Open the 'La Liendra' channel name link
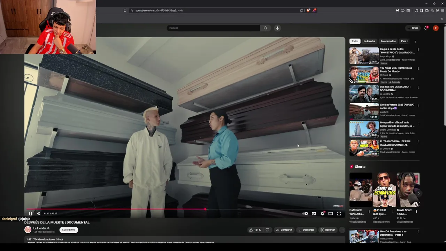The width and height of the screenshot is (446, 251). (40, 228)
